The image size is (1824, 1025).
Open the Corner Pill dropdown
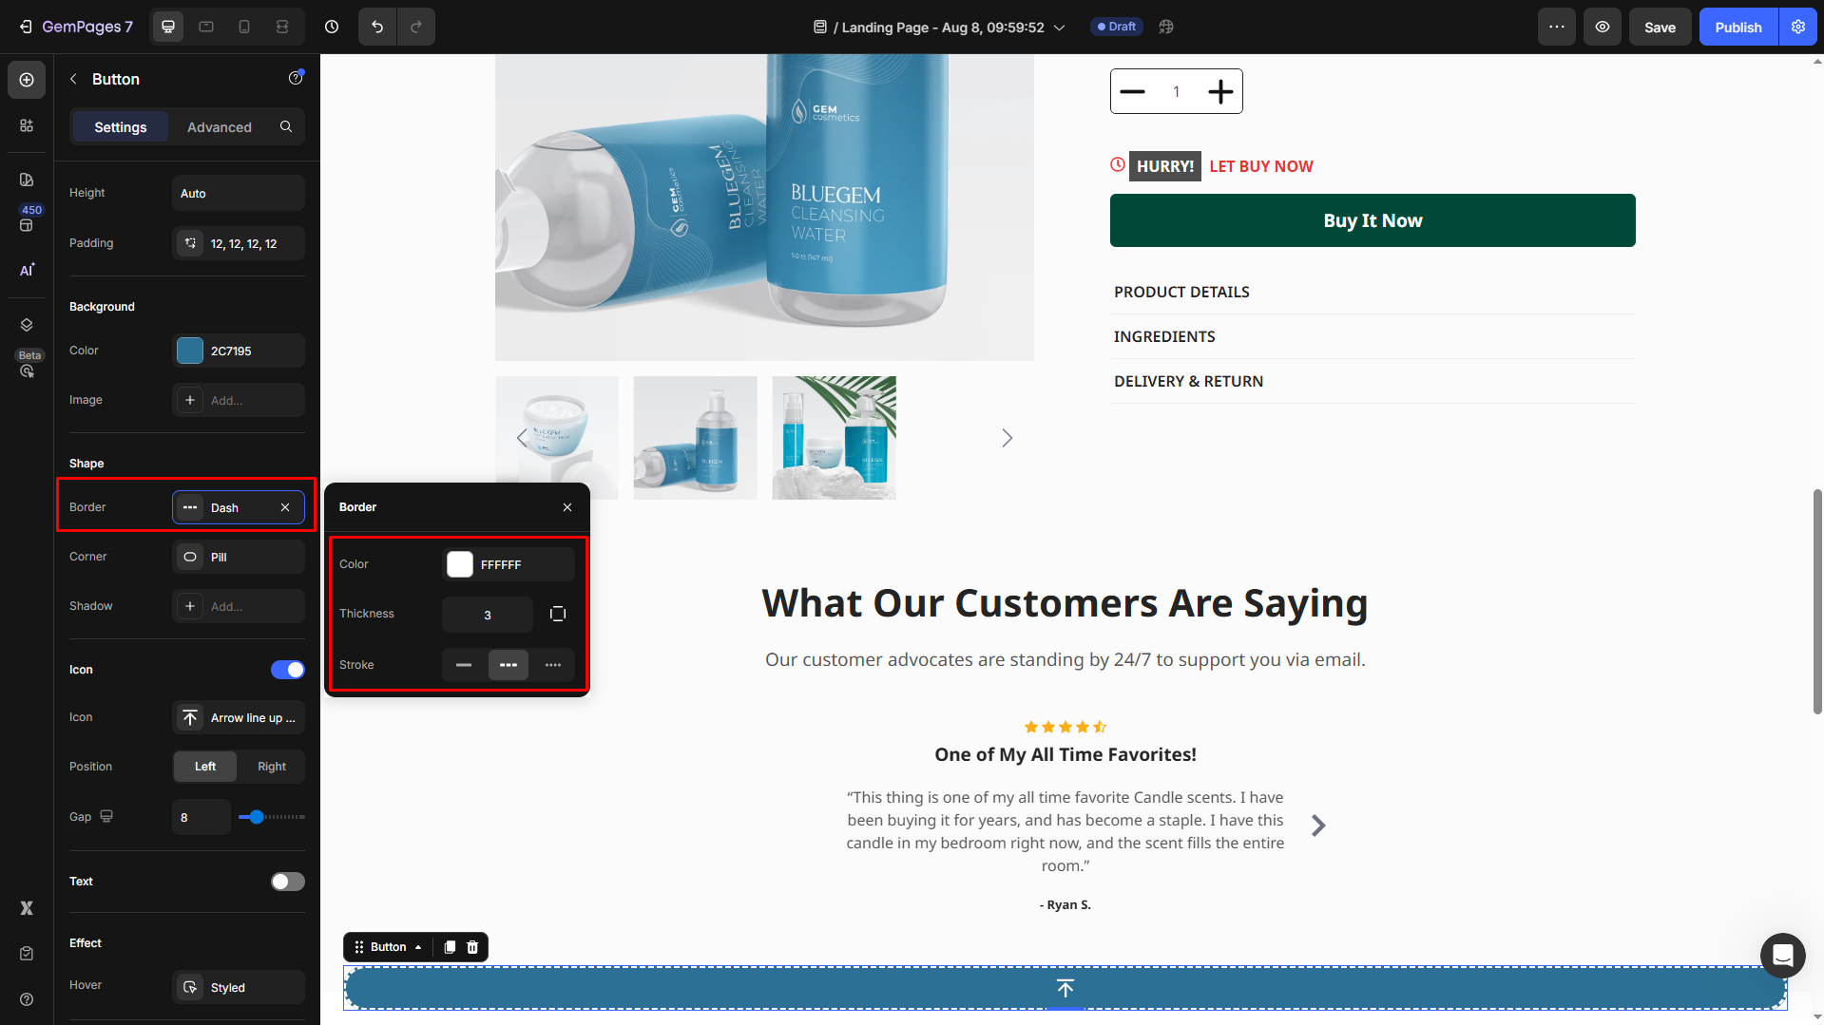click(x=239, y=557)
